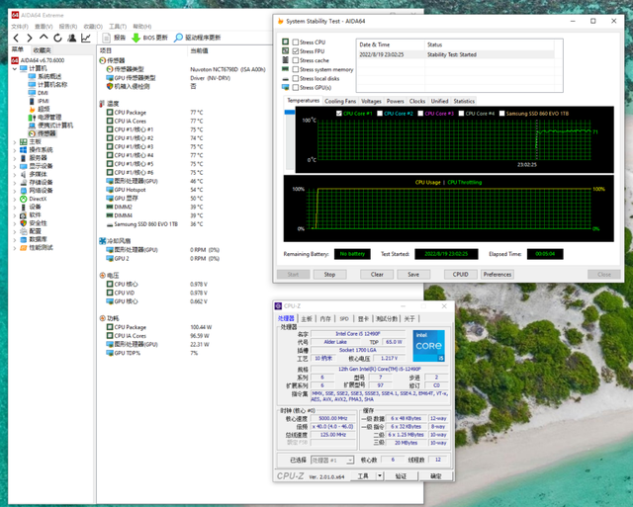
Task: Click the Intel Core i5 logo in CPU-Z
Action: 428,346
